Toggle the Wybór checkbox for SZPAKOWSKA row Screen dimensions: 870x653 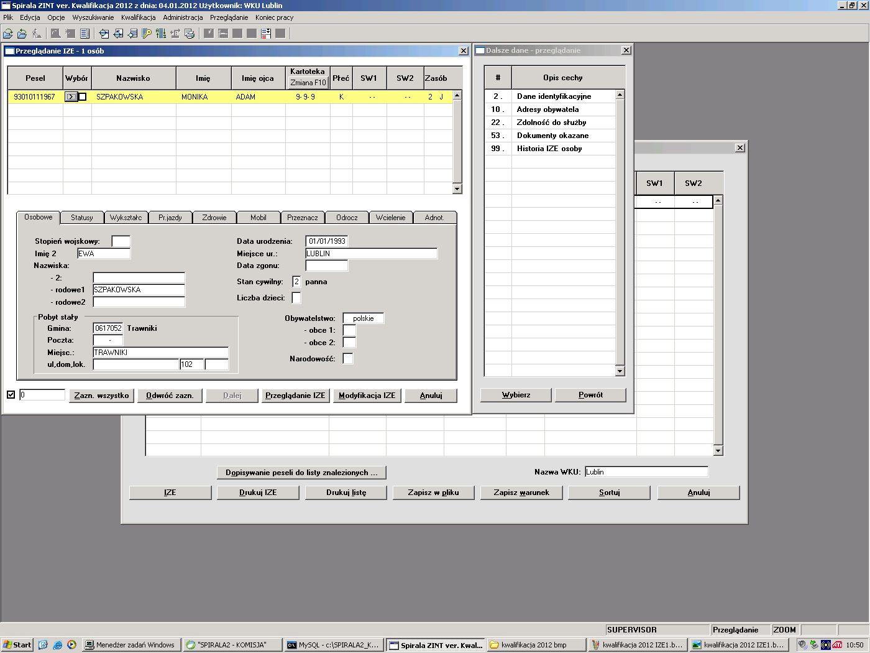coord(82,96)
